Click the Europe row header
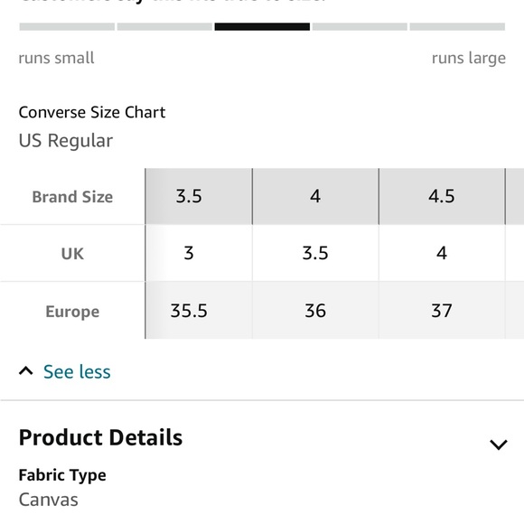The image size is (524, 524). 72,312
